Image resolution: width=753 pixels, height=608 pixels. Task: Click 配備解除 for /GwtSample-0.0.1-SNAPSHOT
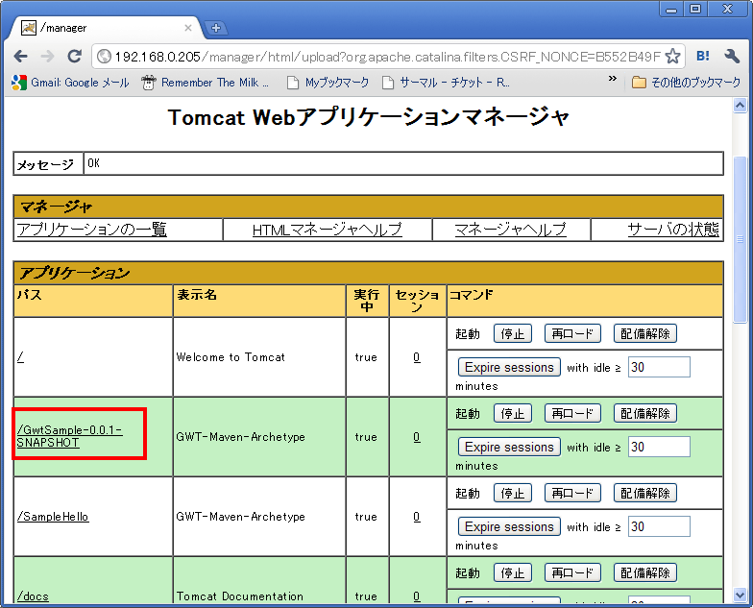pyautogui.click(x=645, y=413)
